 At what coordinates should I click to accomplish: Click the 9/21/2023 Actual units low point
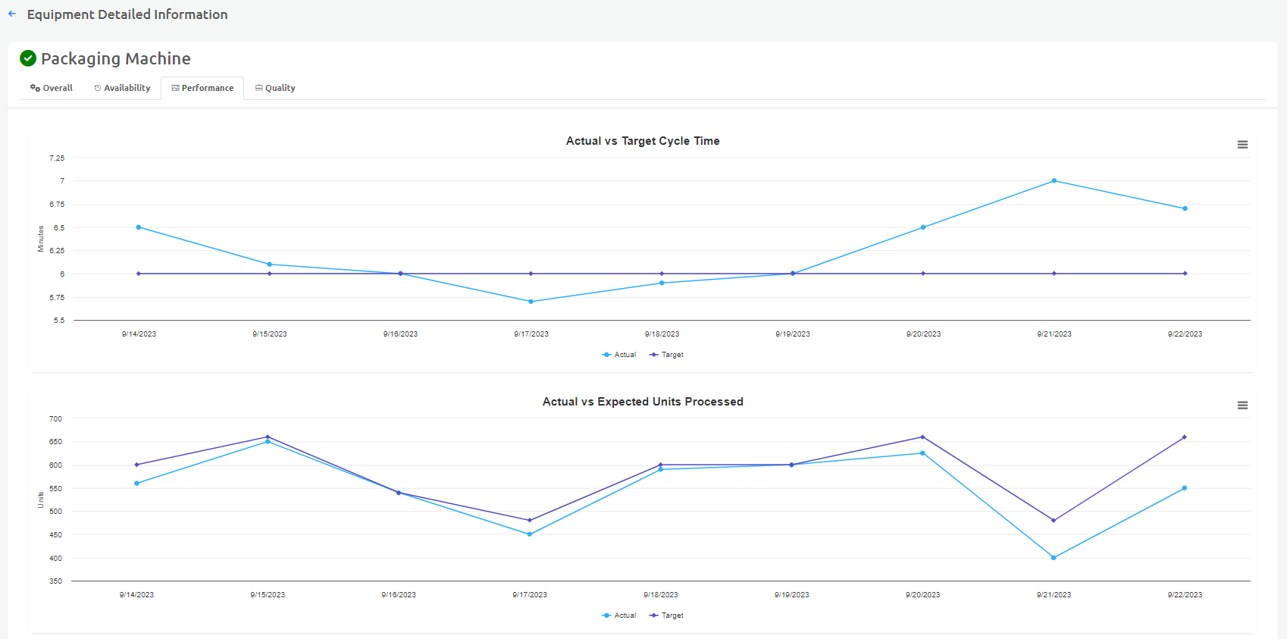point(1054,558)
